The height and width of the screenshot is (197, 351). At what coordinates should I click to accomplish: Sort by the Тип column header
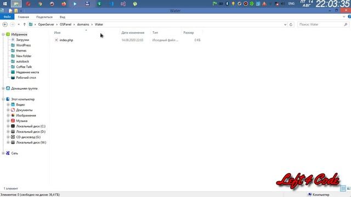155,33
